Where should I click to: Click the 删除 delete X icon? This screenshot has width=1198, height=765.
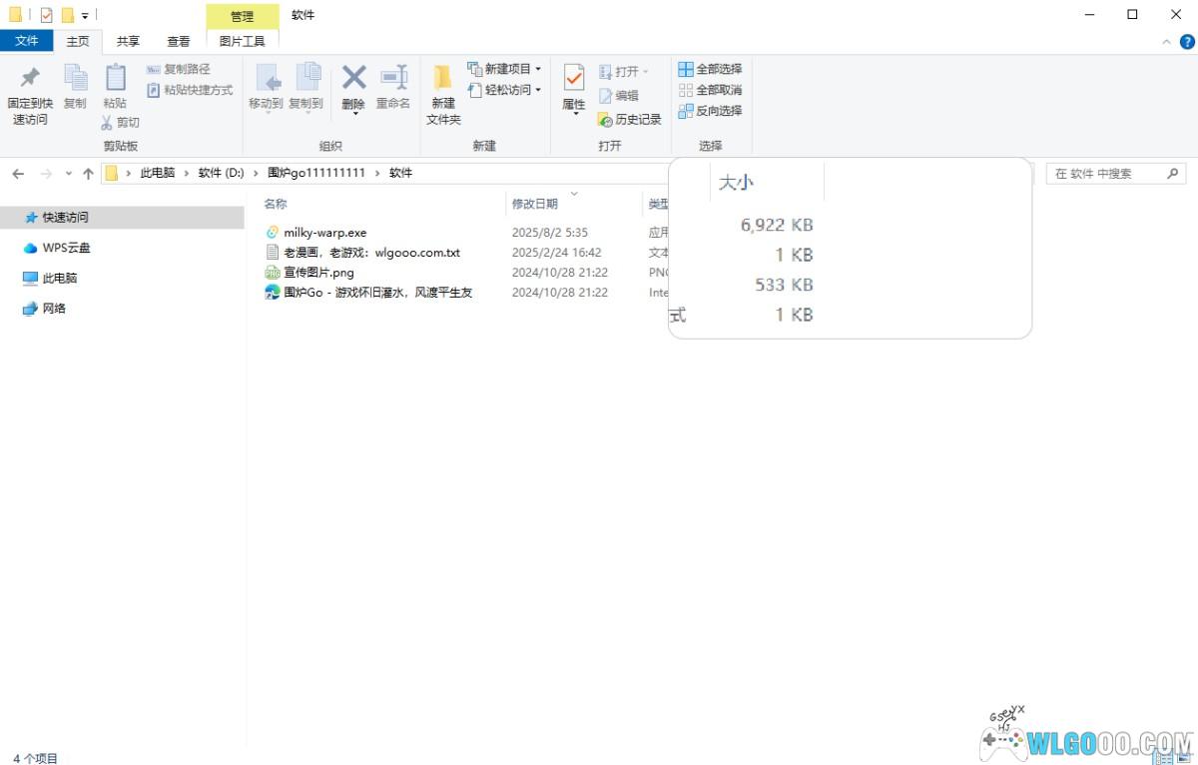(x=353, y=78)
